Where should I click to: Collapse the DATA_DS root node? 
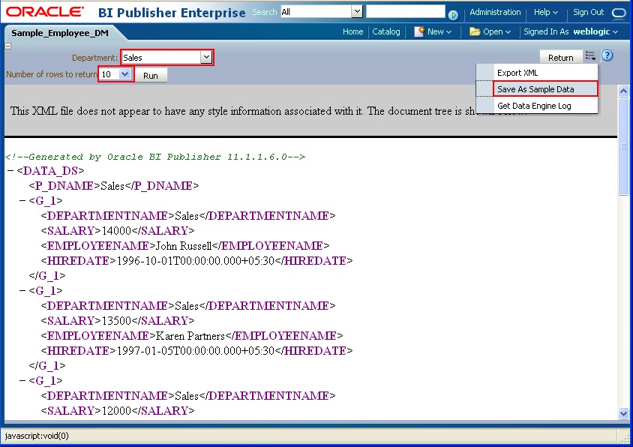tap(10, 171)
